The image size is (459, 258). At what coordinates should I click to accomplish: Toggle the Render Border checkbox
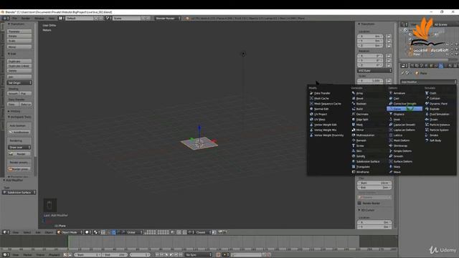coord(359,203)
